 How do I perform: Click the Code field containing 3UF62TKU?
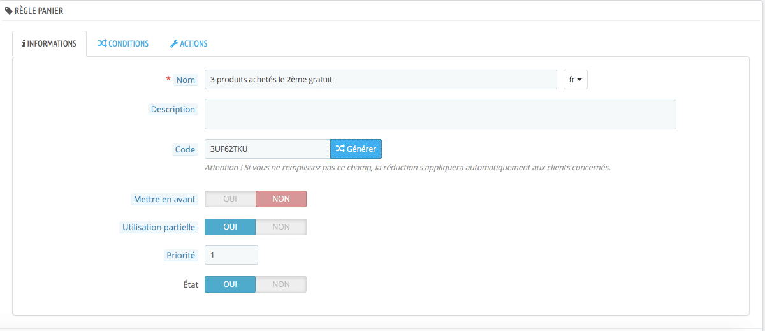(266, 149)
